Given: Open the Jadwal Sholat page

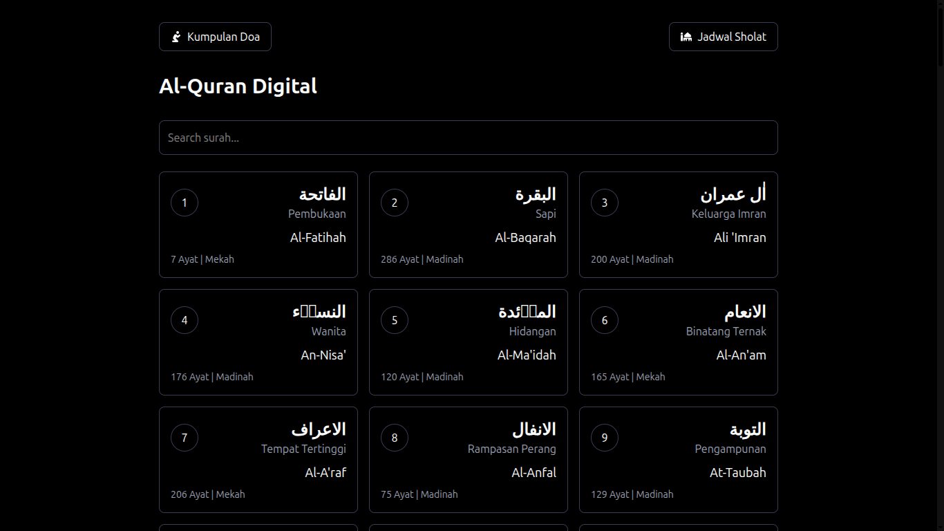Looking at the screenshot, I should pyautogui.click(x=723, y=36).
